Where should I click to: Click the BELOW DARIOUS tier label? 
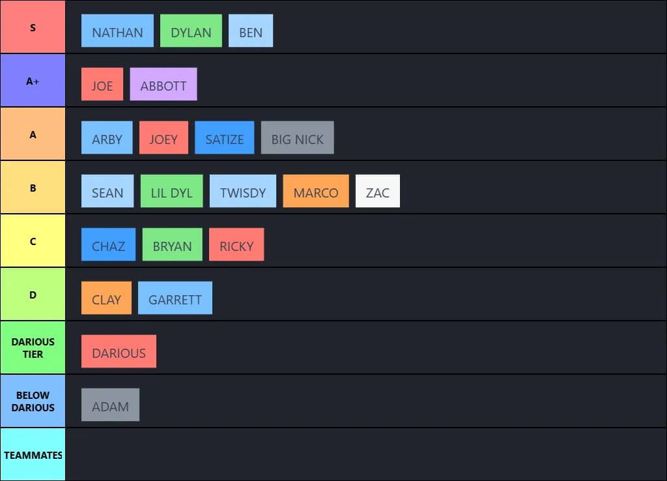tap(33, 401)
